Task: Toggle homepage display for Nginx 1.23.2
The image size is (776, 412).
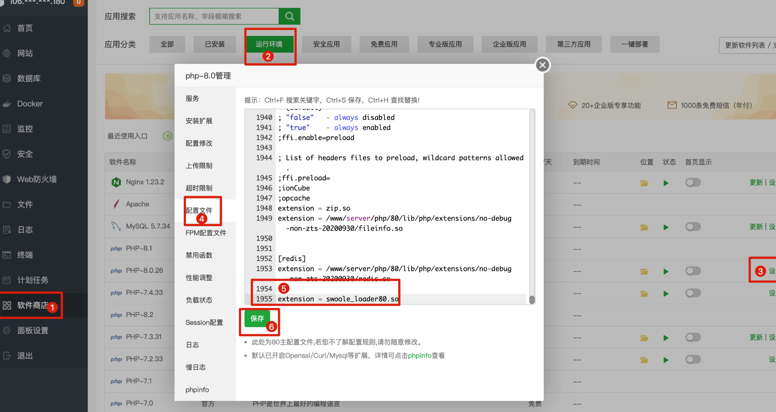Action: (x=693, y=182)
